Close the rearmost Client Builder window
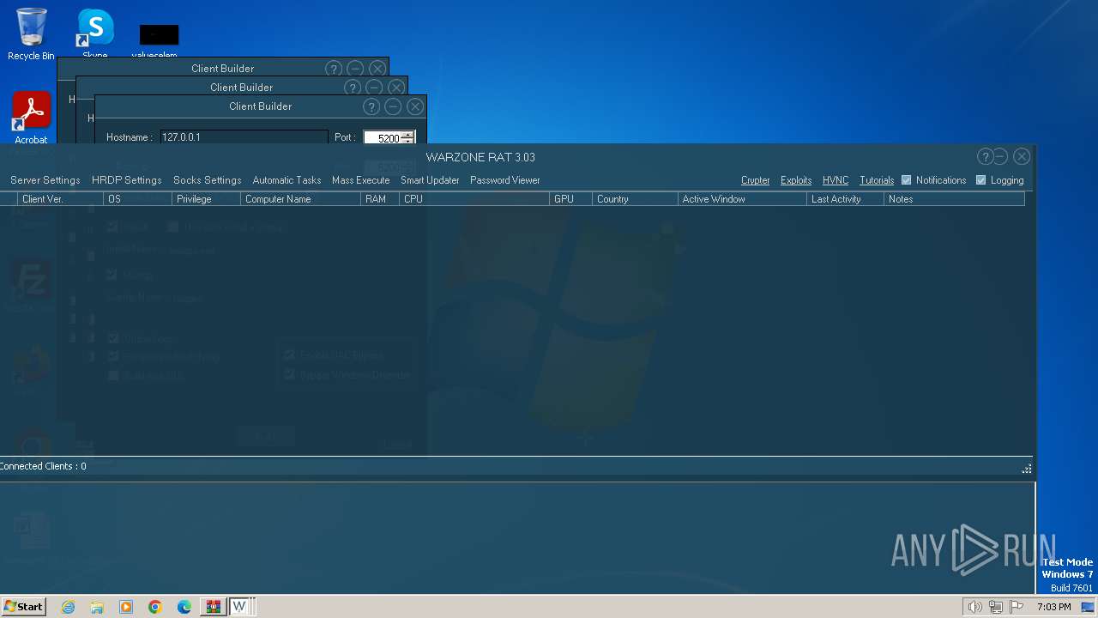1098x618 pixels. click(x=377, y=69)
